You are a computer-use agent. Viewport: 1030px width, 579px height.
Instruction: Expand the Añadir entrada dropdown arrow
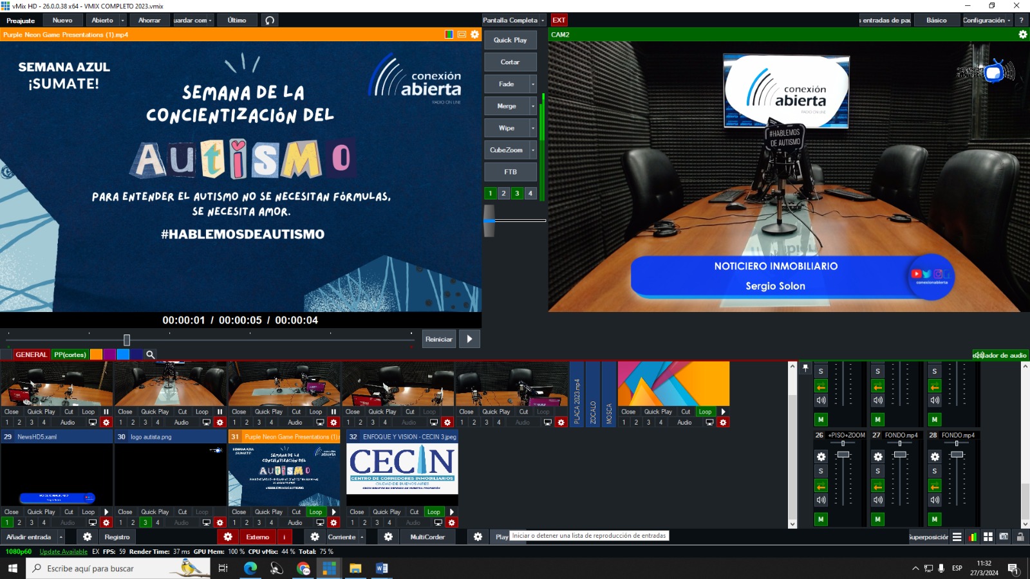coord(61,537)
